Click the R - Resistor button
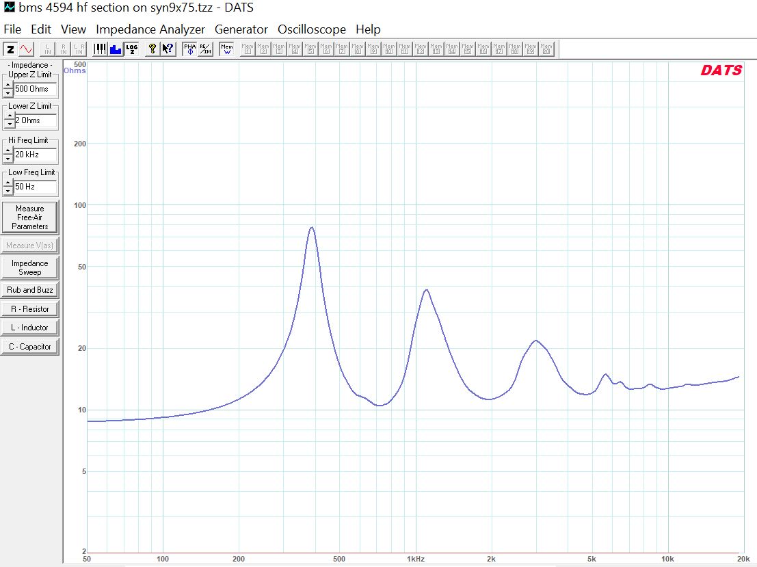This screenshot has height=567, width=757. click(30, 308)
